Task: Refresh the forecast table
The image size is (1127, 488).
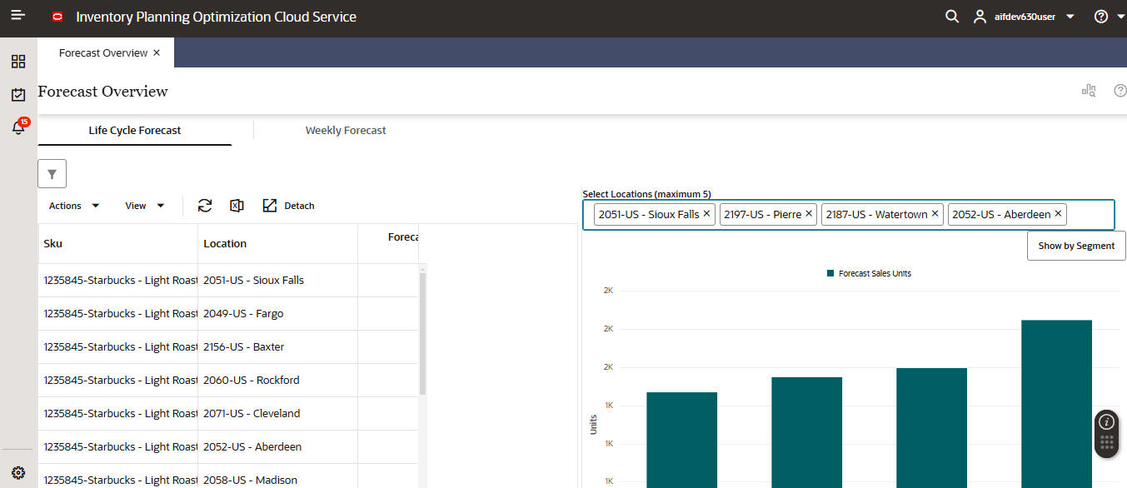Action: pos(205,206)
